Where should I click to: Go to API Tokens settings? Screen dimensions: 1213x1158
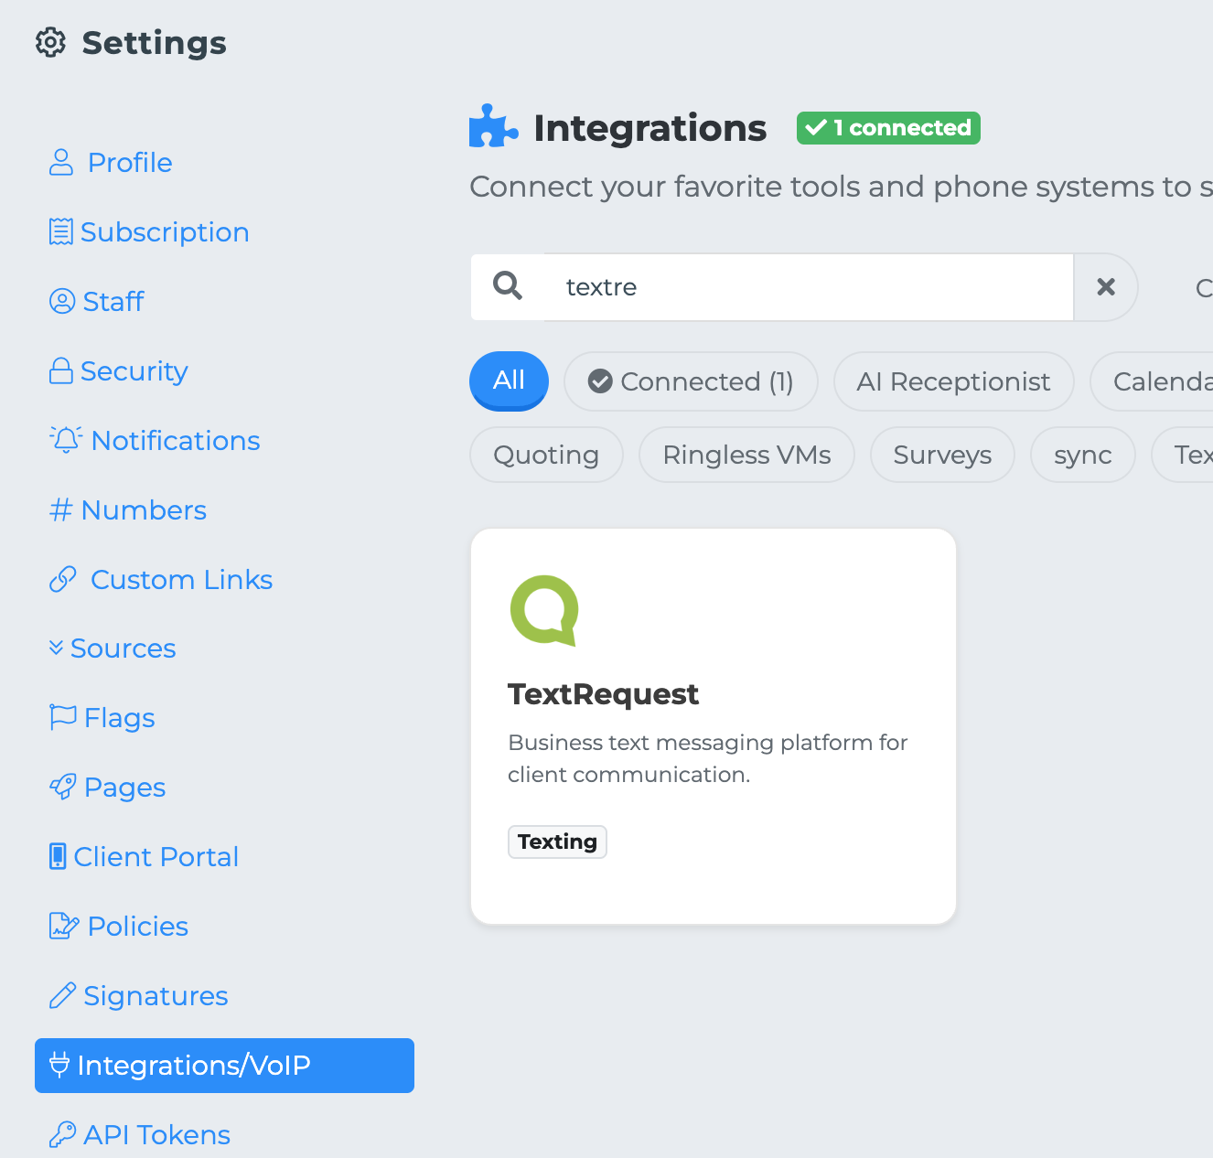(156, 1134)
